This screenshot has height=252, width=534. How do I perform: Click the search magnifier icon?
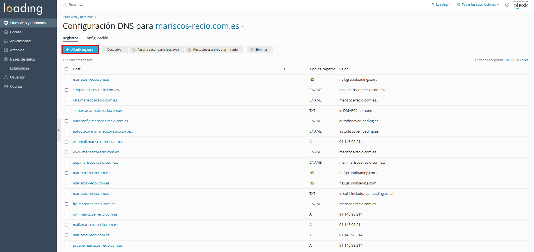65,5
